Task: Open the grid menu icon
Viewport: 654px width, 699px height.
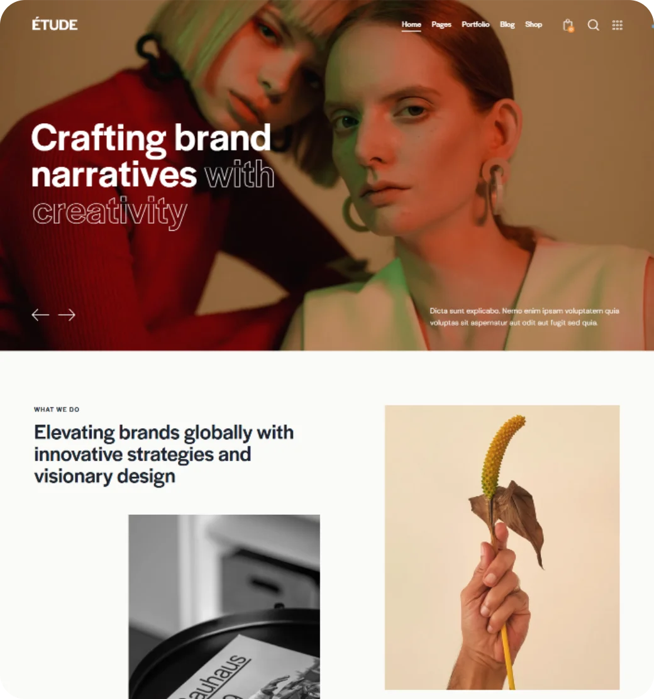Action: point(617,25)
